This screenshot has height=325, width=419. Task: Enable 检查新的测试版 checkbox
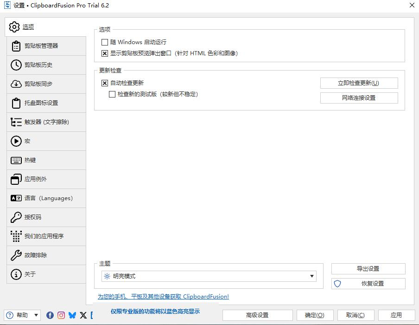tap(112, 94)
